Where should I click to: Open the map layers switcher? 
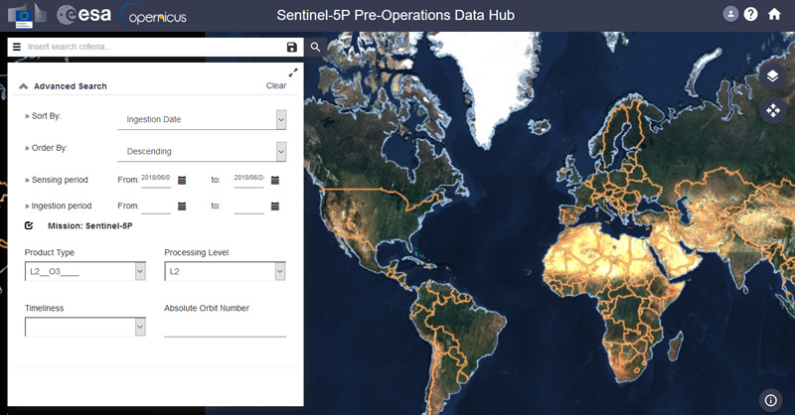coord(773,76)
